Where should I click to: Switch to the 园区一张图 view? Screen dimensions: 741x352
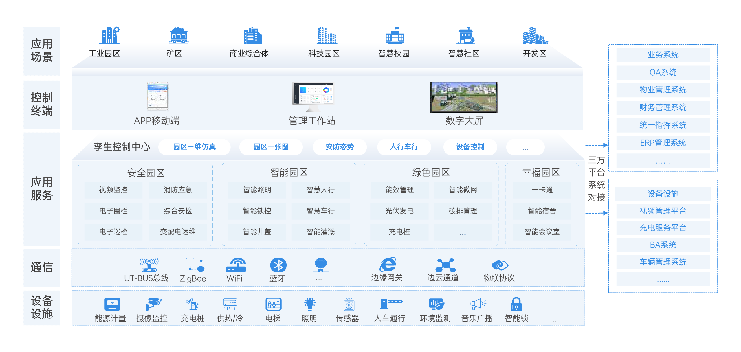point(271,147)
